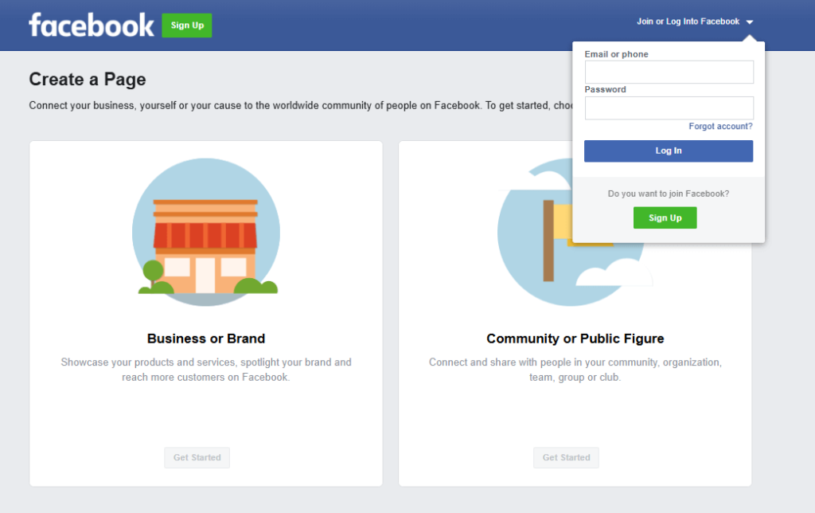Focus the Password input field
The image size is (815, 513).
669,108
